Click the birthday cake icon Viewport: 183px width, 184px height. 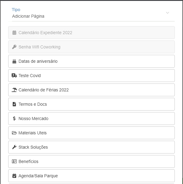click(x=14, y=61)
